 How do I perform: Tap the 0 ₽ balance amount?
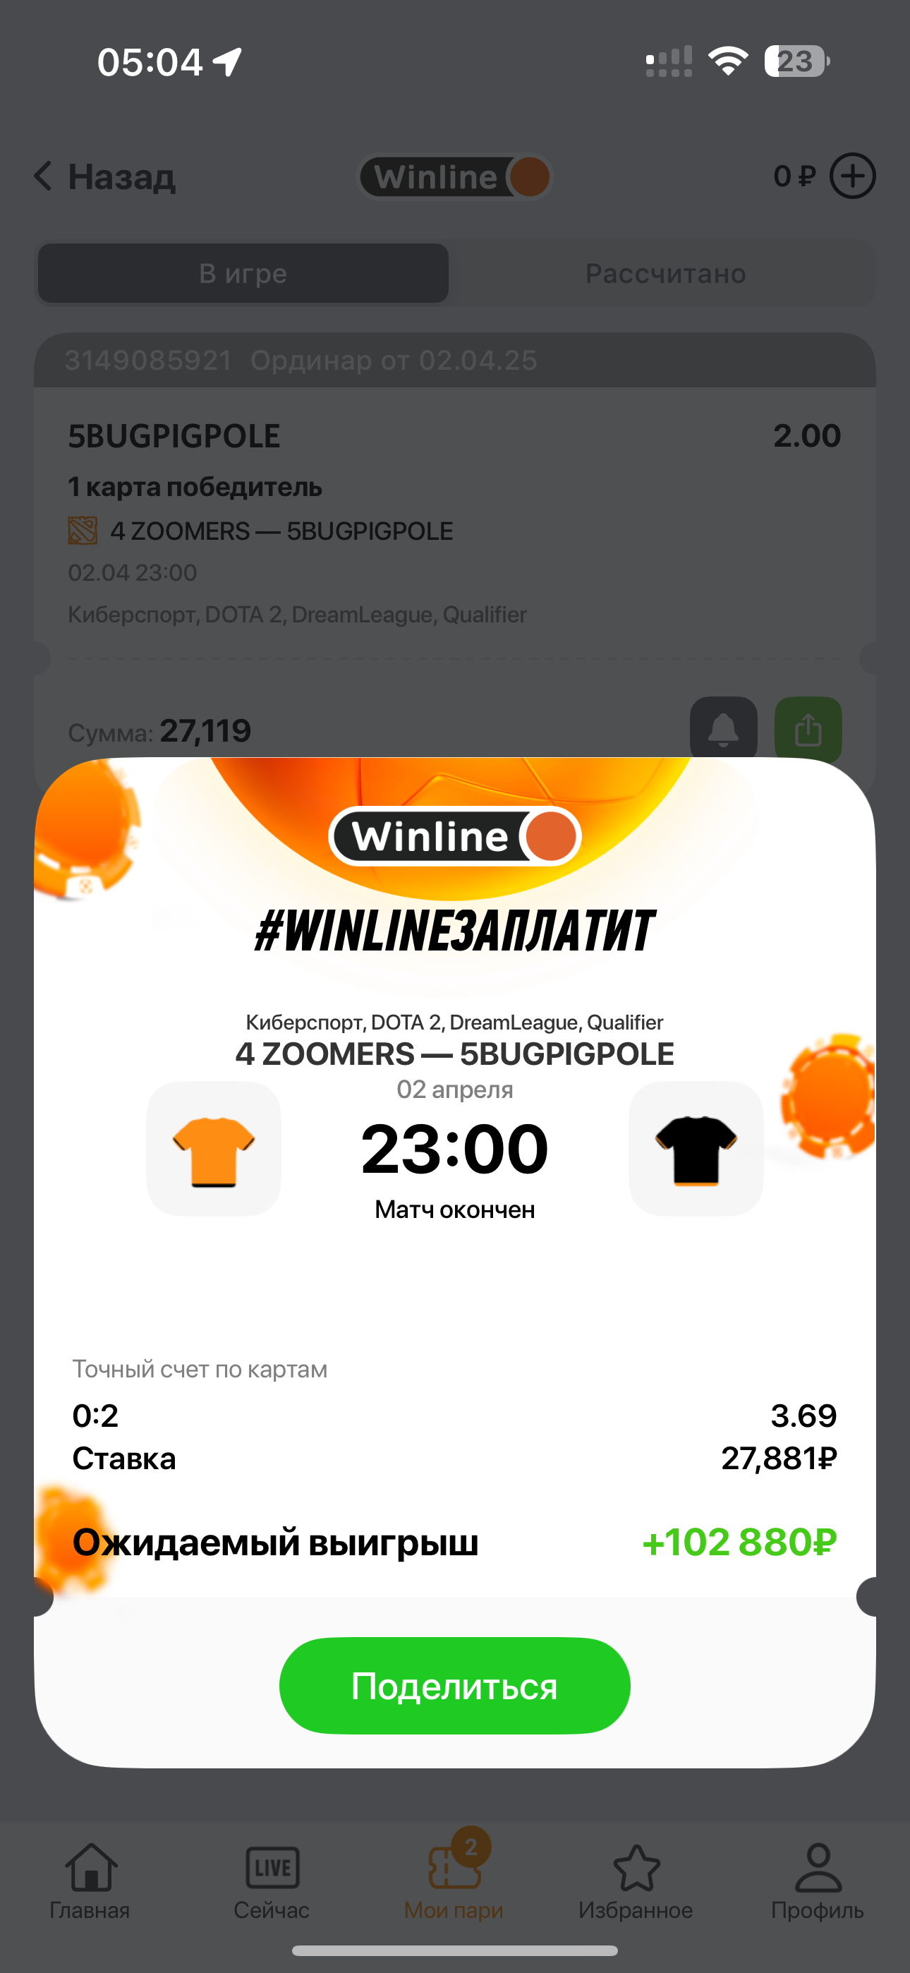(794, 176)
